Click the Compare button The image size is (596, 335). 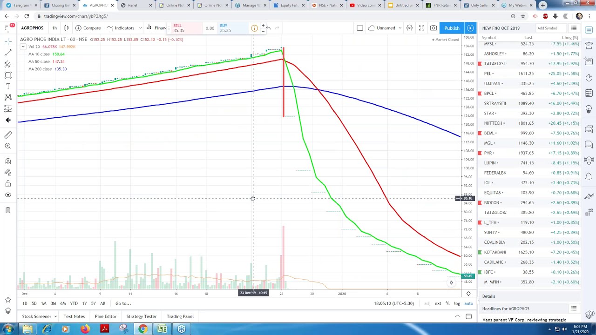click(88, 28)
